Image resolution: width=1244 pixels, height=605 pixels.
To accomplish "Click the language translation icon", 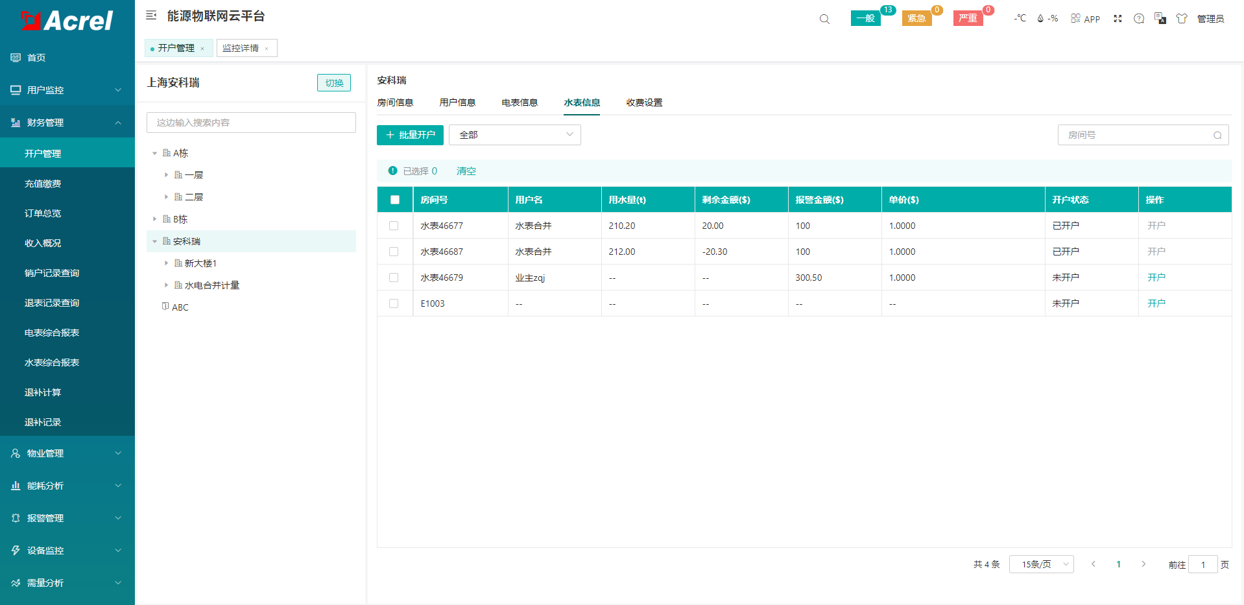I will [x=1160, y=19].
